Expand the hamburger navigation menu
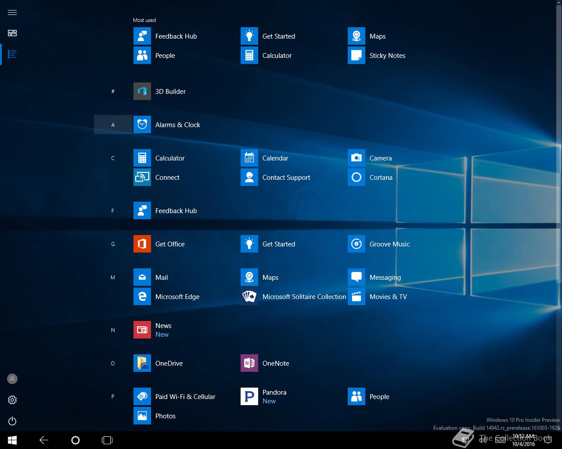The image size is (562, 449). coord(12,12)
